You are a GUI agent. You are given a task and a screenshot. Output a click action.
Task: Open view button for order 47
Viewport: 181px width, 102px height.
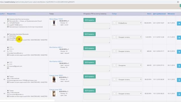tap(179, 52)
